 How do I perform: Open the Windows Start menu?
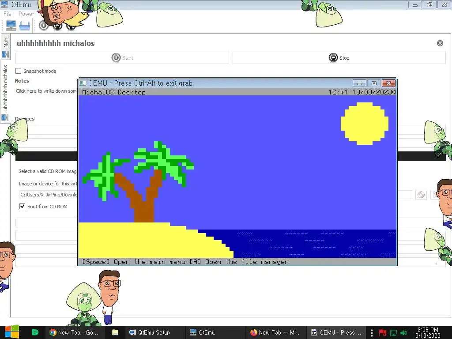point(12,332)
